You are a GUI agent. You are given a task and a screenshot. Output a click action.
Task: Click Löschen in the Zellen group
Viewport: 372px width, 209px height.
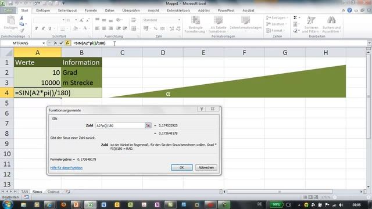276,24
